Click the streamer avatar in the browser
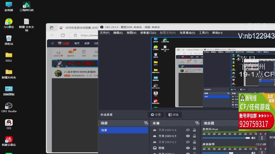This screenshot has width=275, height=154. (58, 73)
